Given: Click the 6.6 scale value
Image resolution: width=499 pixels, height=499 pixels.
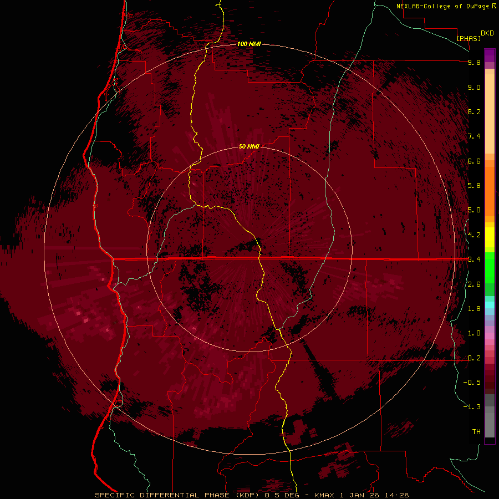Looking at the screenshot, I should [474, 161].
